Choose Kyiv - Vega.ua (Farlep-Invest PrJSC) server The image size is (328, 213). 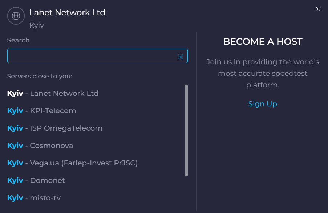(x=72, y=163)
